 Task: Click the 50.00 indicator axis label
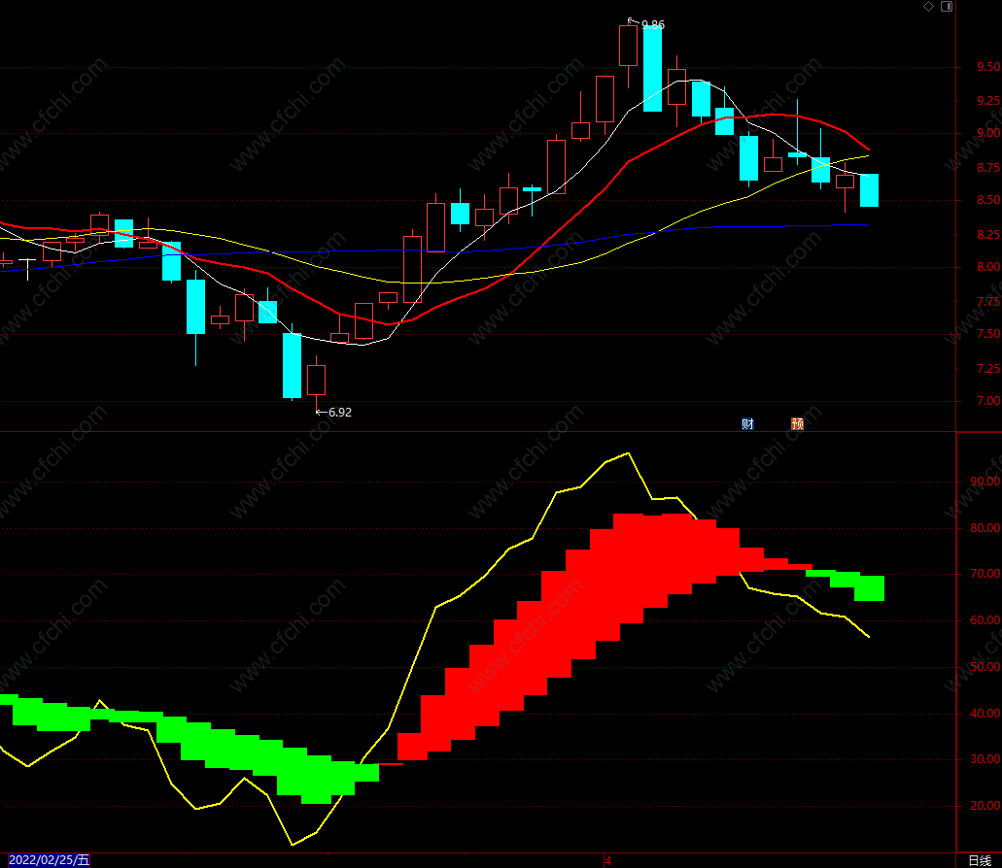[985, 667]
